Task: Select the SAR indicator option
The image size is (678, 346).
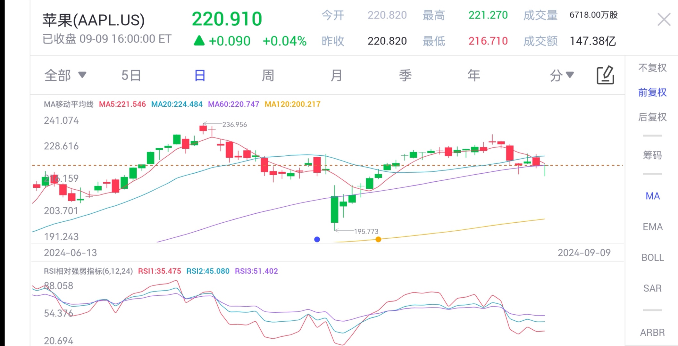Action: 652,288
